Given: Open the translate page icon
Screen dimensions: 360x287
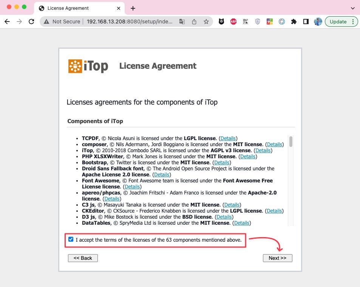Looking at the screenshot, I should (x=182, y=22).
